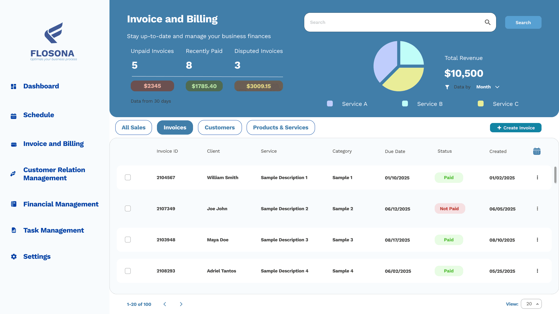
Task: Open the three-dot menu on Adriel Tantos row
Action: point(537,271)
